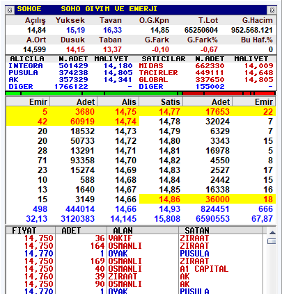Image resolution: width=282 pixels, height=294 pixels.
Task: Click Dusuk value 14,15
Action: (x=76, y=49)
